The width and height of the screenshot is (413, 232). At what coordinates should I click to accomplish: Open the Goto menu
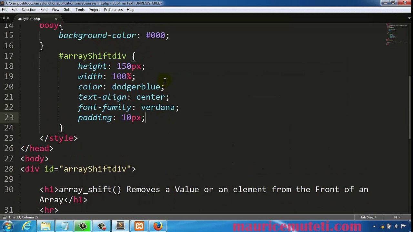tap(67, 10)
